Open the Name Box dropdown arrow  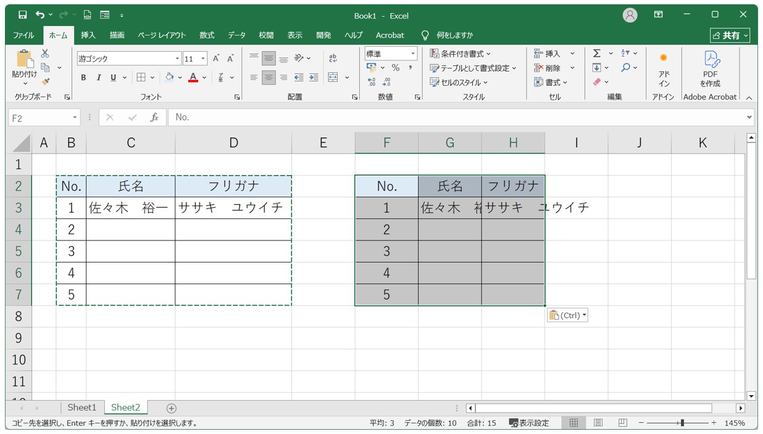pos(75,117)
